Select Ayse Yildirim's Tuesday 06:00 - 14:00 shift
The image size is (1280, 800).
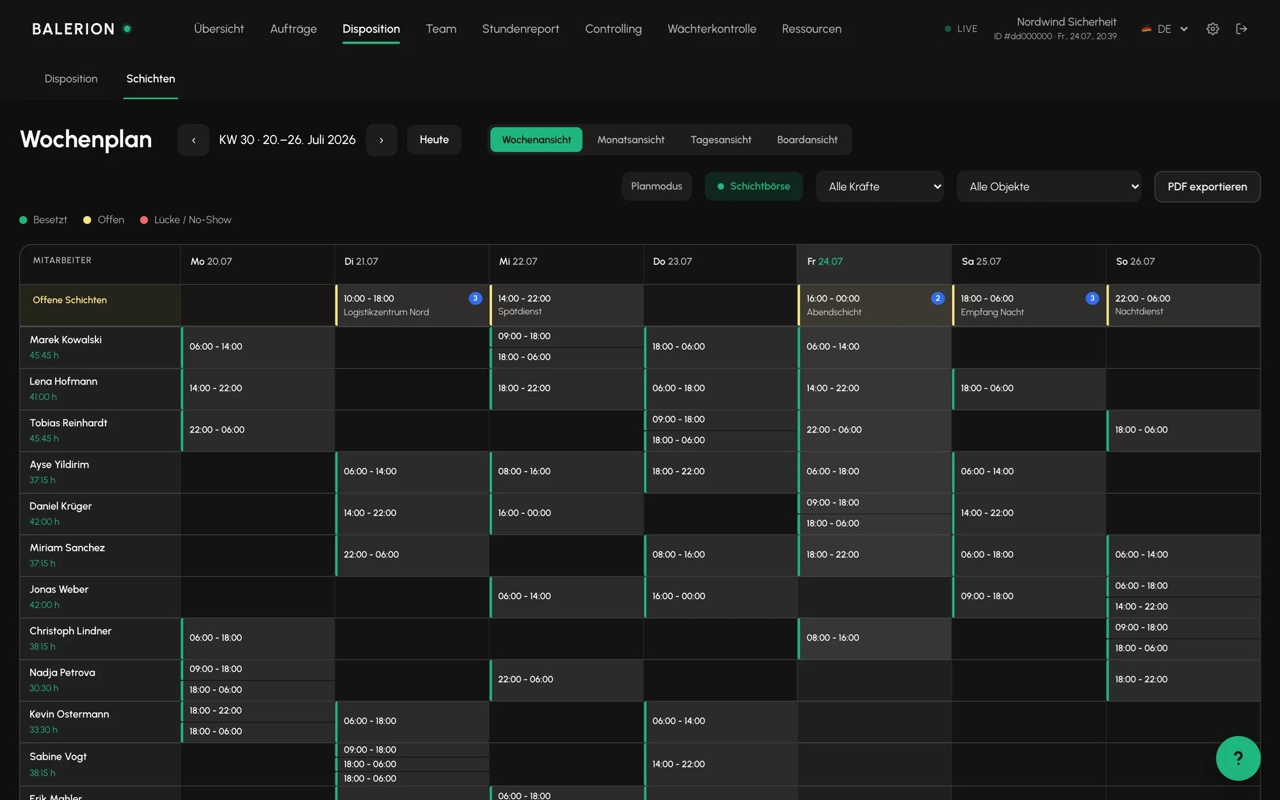(x=412, y=472)
